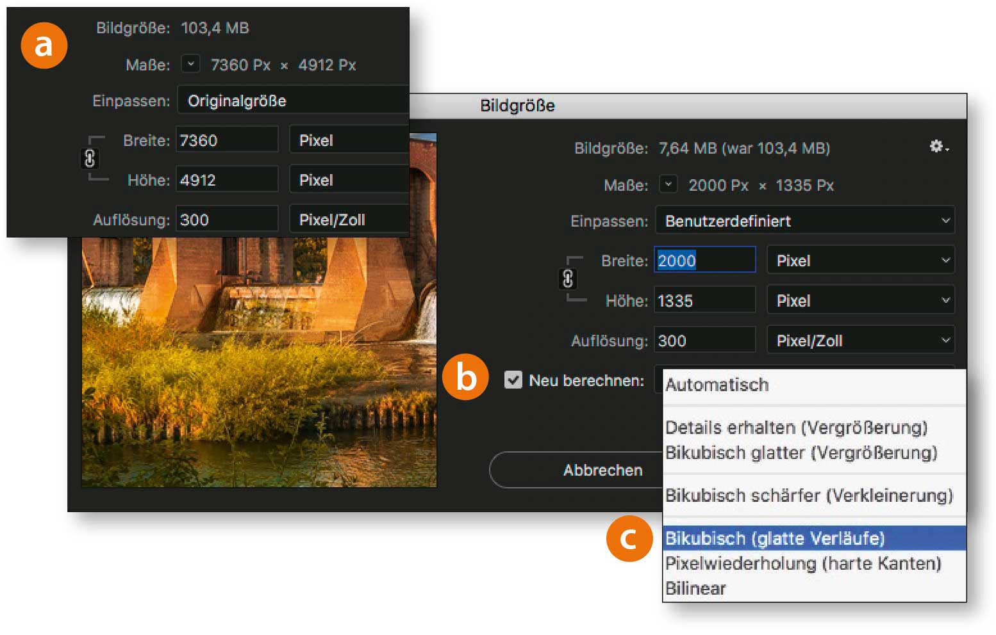Click the Bildgröße dialog title bar text
Screen dimensions: 996x635
click(x=518, y=106)
